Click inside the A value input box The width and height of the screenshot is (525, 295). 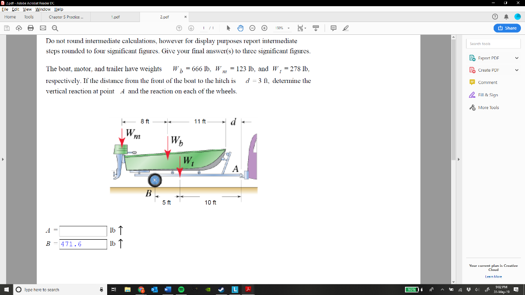[82, 231]
